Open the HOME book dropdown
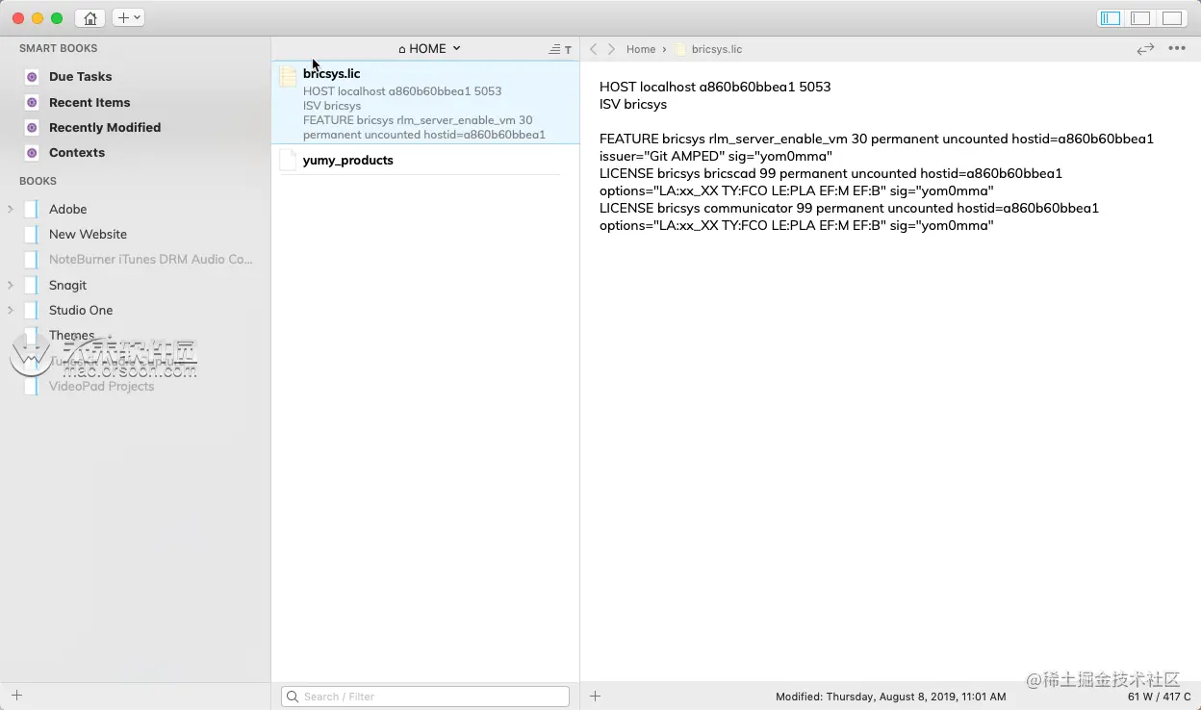 (x=429, y=49)
